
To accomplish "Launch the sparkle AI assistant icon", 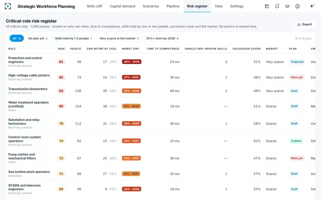I will coord(312,6).
